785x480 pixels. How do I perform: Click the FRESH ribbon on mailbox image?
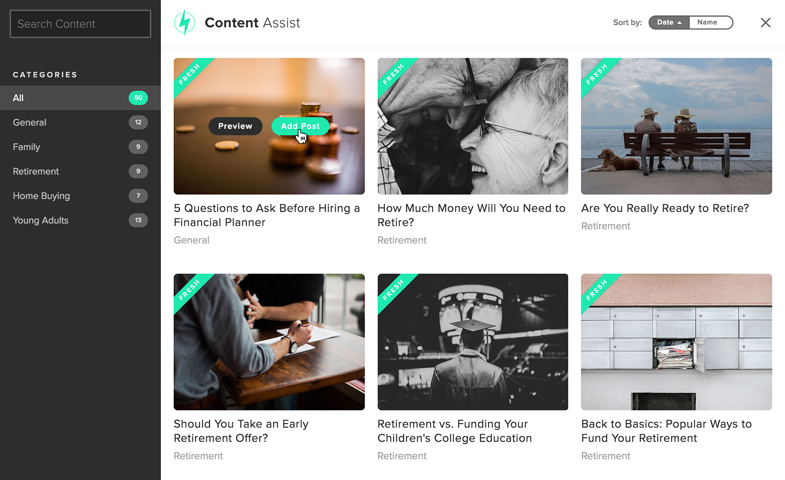click(x=597, y=290)
